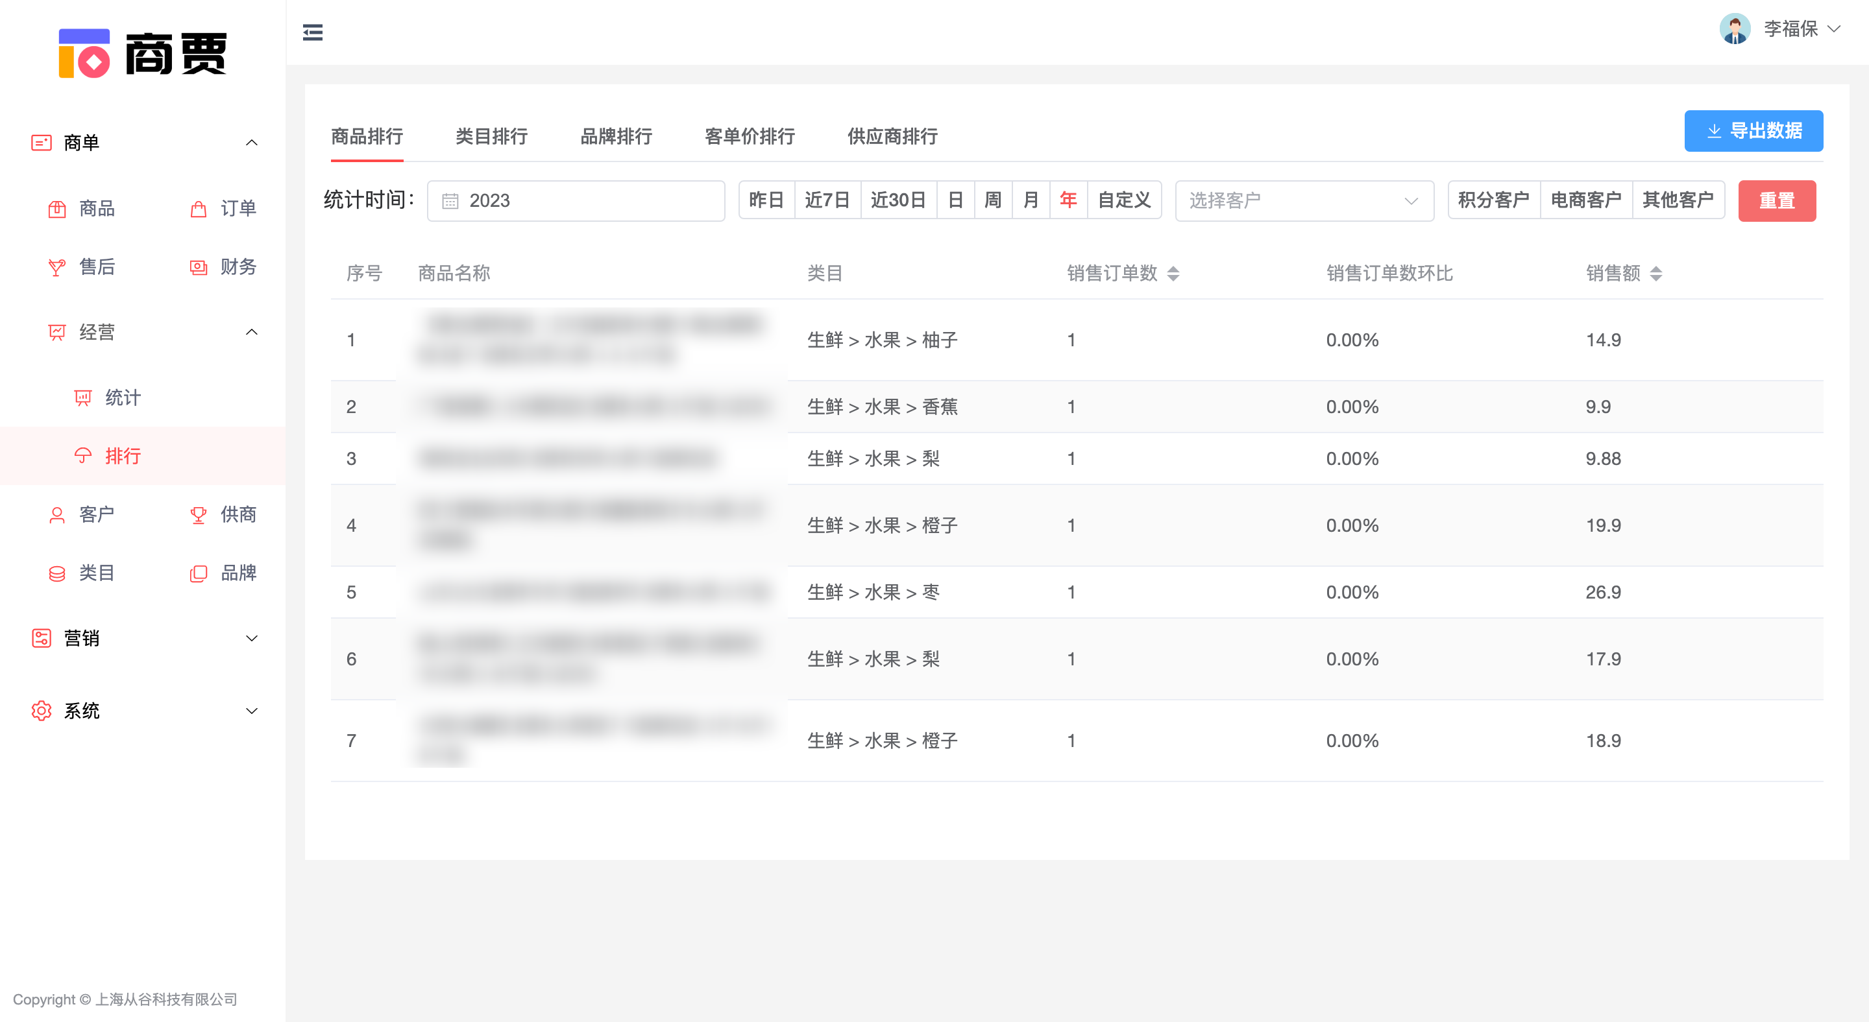Open 统计 statistics submenu icon

click(82, 398)
